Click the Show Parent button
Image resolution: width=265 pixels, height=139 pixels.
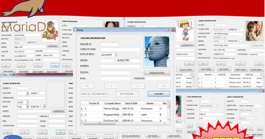point(206,69)
